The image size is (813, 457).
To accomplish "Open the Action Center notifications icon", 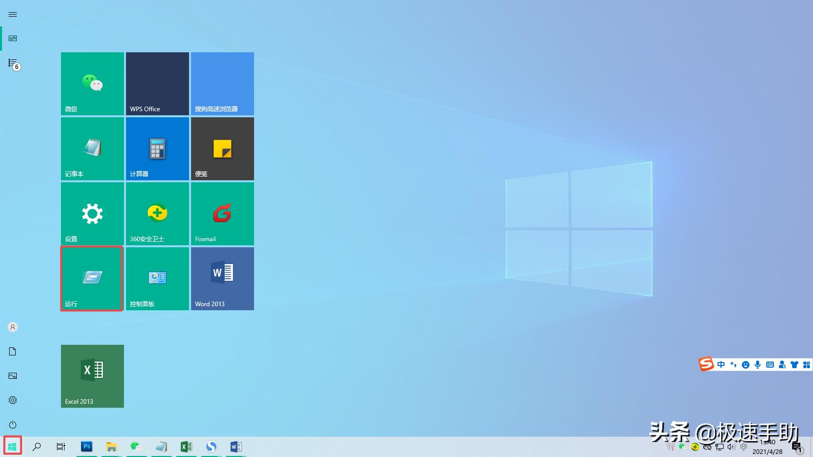I will pyautogui.click(x=798, y=447).
